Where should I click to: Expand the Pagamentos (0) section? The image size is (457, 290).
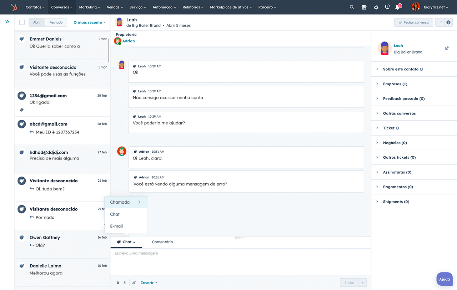coord(414,187)
